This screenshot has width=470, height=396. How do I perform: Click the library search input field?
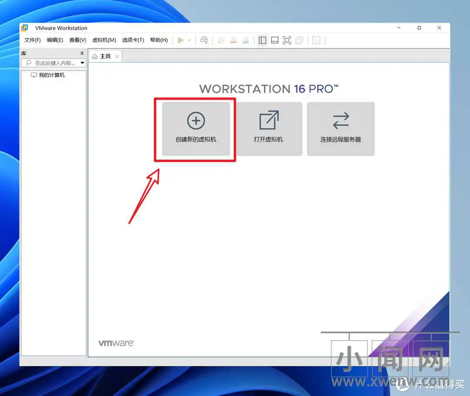[54, 63]
